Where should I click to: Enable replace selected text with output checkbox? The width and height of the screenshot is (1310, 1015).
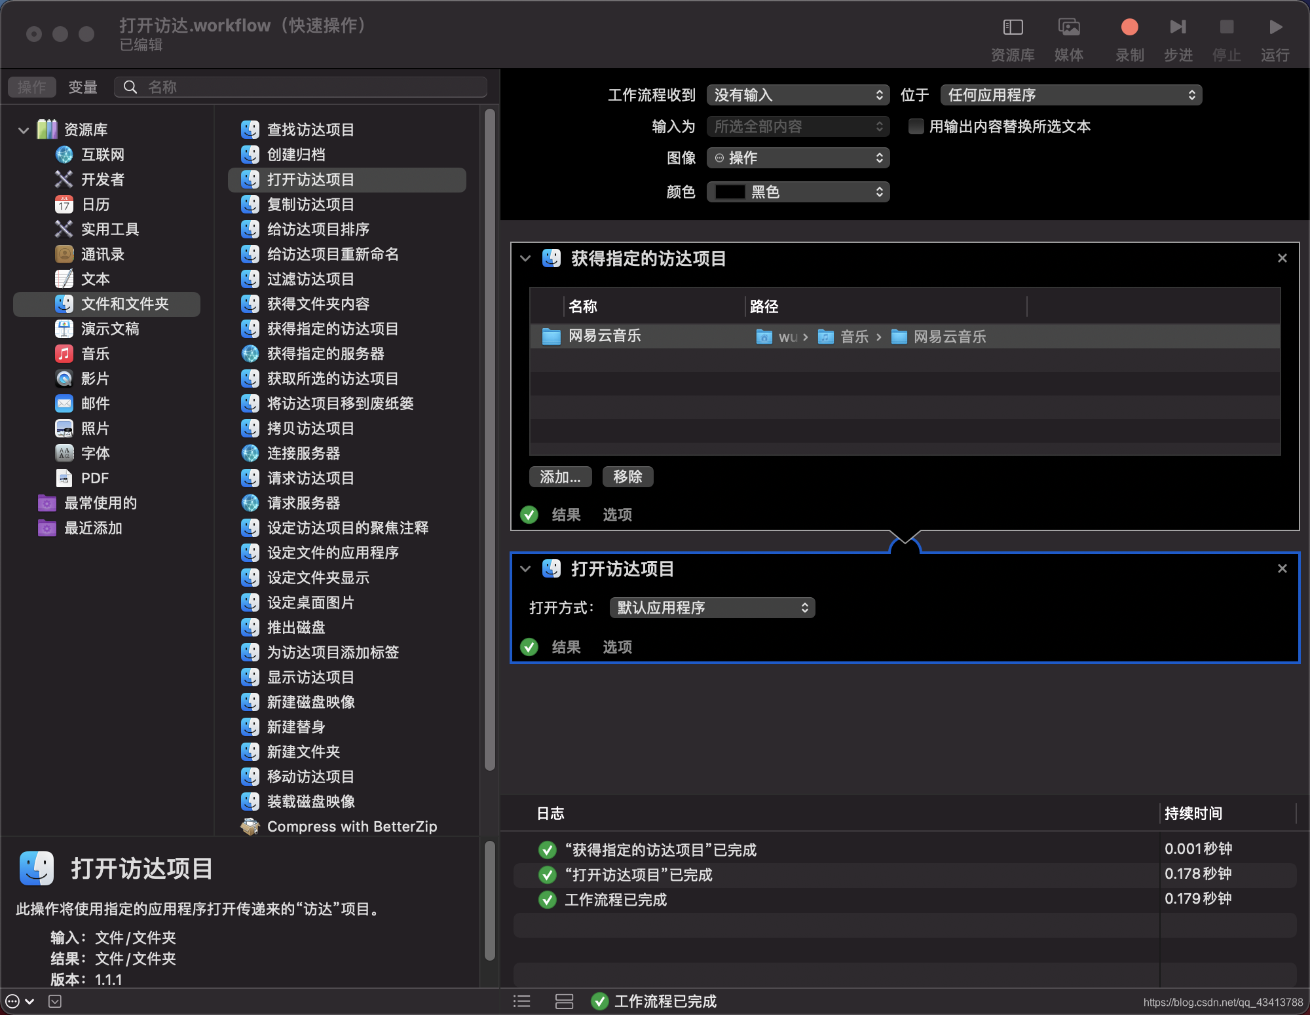coord(916,126)
